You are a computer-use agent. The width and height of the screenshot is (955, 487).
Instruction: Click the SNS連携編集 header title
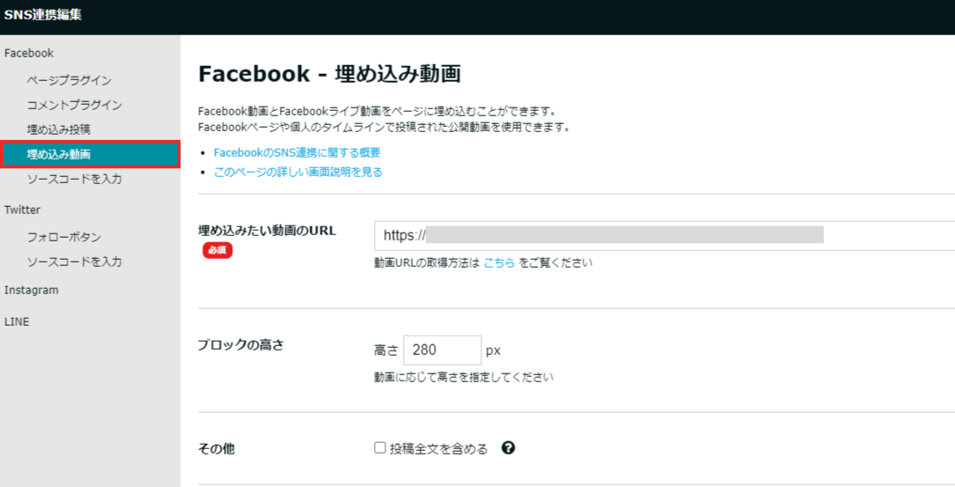tap(42, 15)
